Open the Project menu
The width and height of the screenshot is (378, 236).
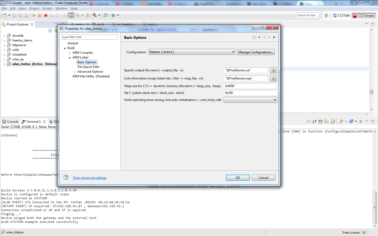pos(34,8)
